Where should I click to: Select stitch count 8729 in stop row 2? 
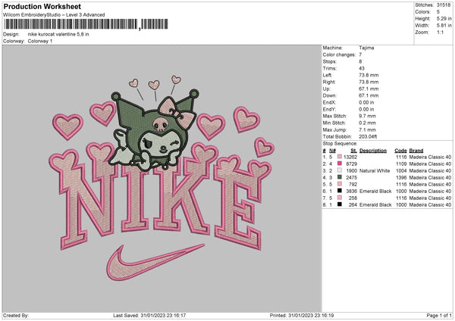pyautogui.click(x=351, y=164)
